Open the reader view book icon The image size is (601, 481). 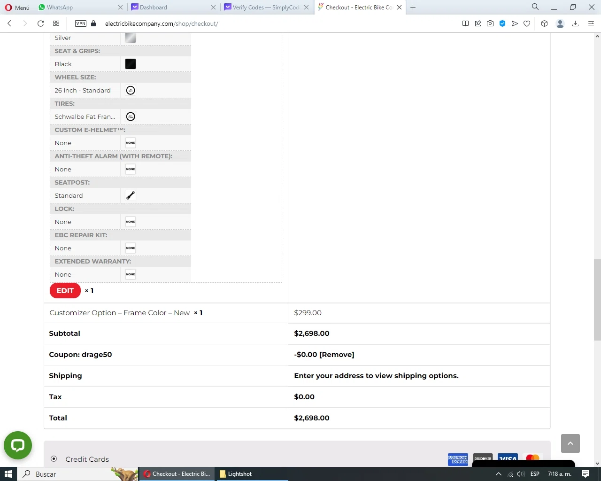pyautogui.click(x=465, y=23)
